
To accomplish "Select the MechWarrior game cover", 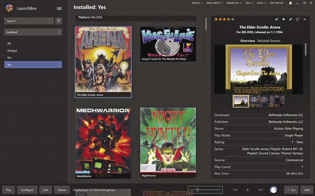I will coord(103,143).
